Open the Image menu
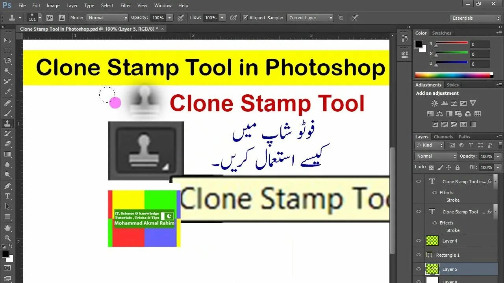Image resolution: width=504 pixels, height=283 pixels. point(53,6)
